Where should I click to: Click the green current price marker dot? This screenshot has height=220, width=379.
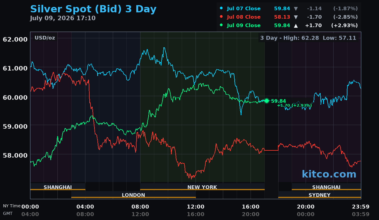pos(267,101)
